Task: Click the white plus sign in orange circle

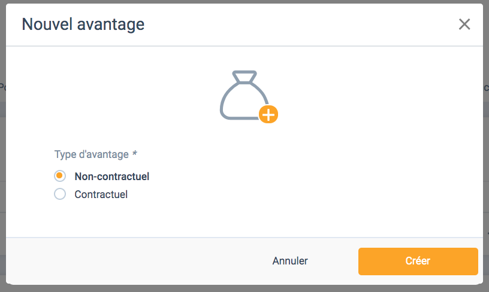Action: point(268,114)
